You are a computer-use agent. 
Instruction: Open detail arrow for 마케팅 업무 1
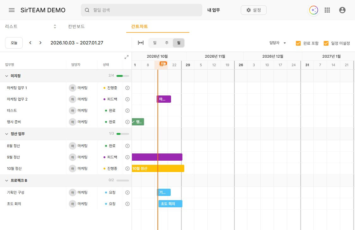pyautogui.click(x=127, y=88)
